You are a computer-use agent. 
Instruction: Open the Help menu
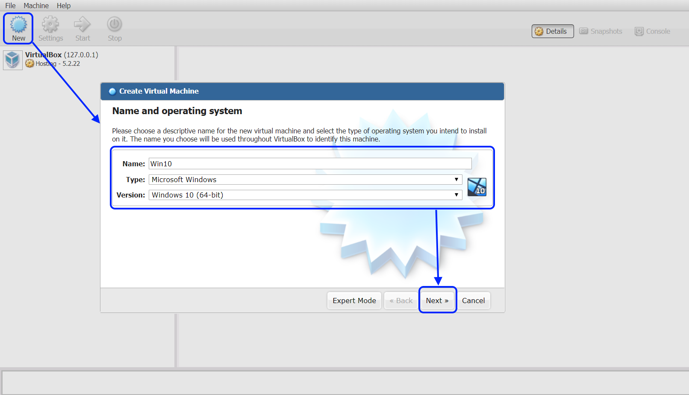(64, 6)
